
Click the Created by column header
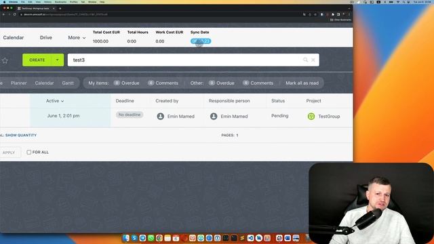(167, 101)
